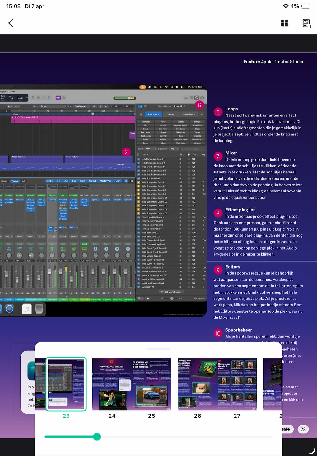Viewport: 317px width, 456px height.
Task: Click the music file icon in the Dock
Action: [27, 309]
